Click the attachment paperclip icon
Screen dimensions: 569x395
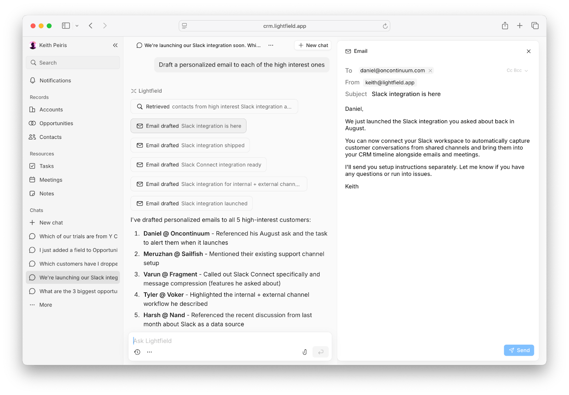point(304,352)
